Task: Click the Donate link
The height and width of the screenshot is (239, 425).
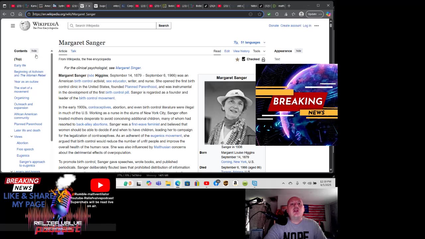Action: tap(274, 26)
